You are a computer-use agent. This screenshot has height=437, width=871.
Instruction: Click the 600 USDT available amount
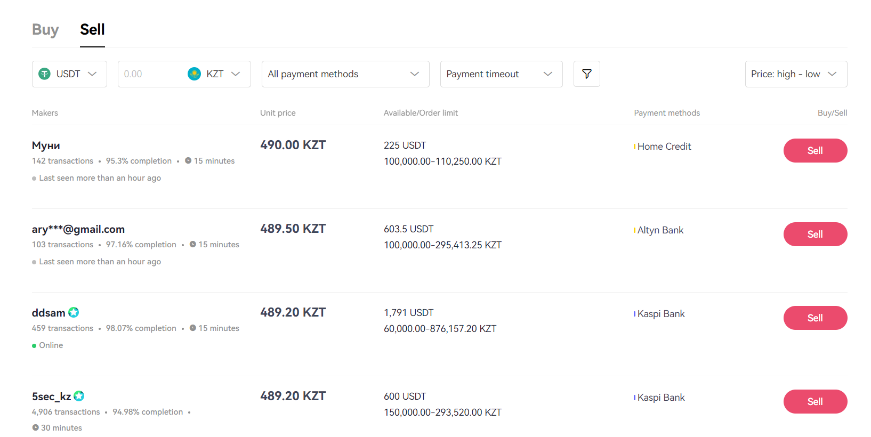pyautogui.click(x=405, y=396)
